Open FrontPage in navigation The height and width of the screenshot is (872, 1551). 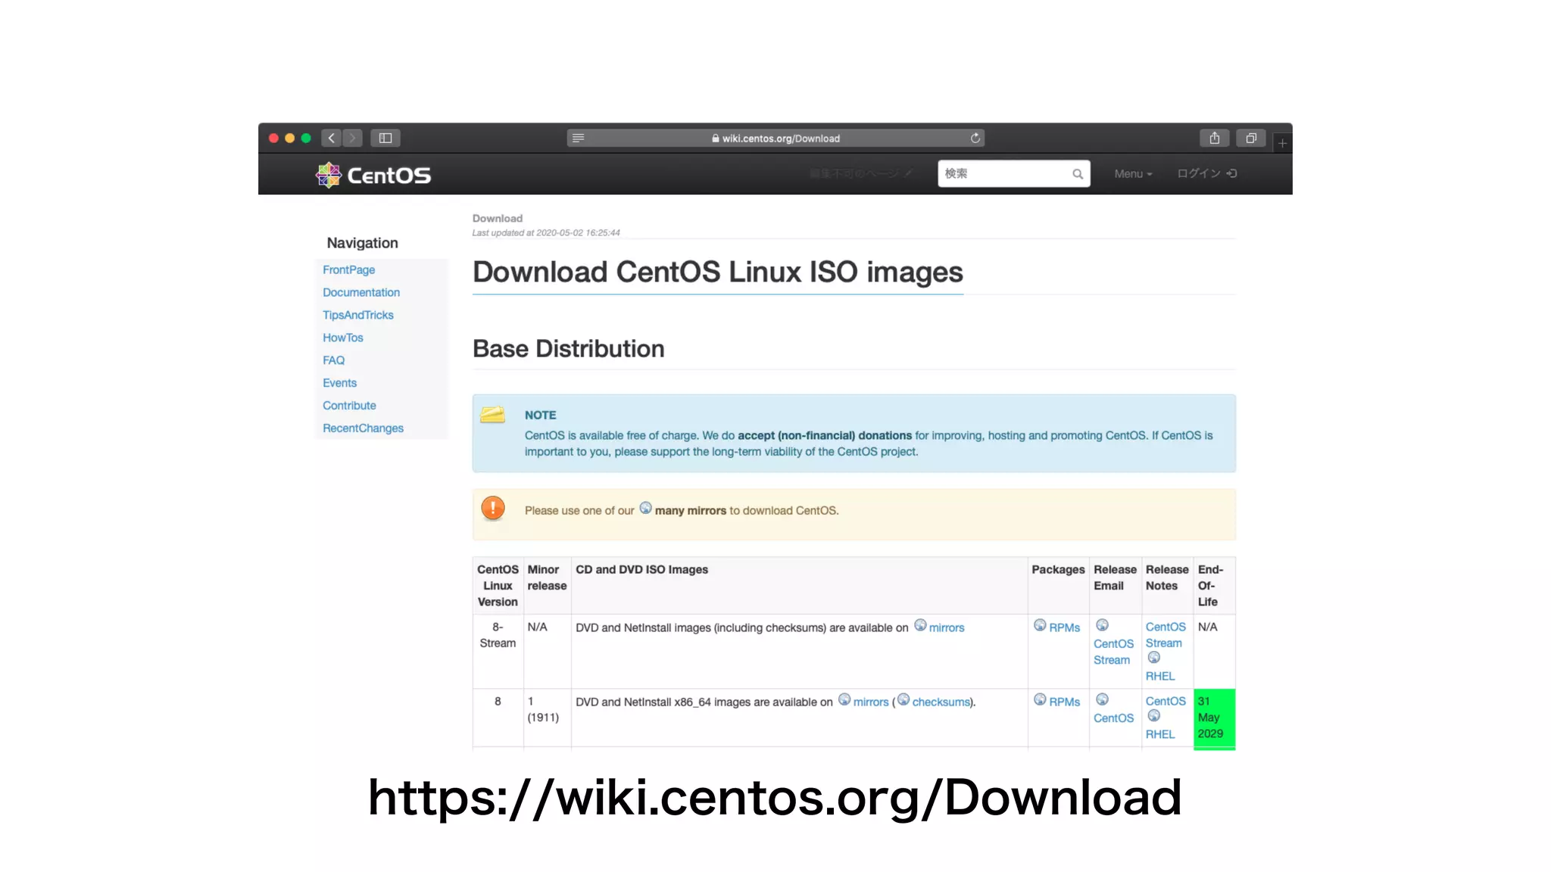pos(348,269)
